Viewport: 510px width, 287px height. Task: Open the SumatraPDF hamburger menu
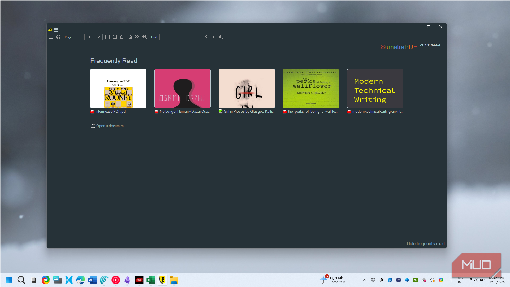tap(56, 30)
